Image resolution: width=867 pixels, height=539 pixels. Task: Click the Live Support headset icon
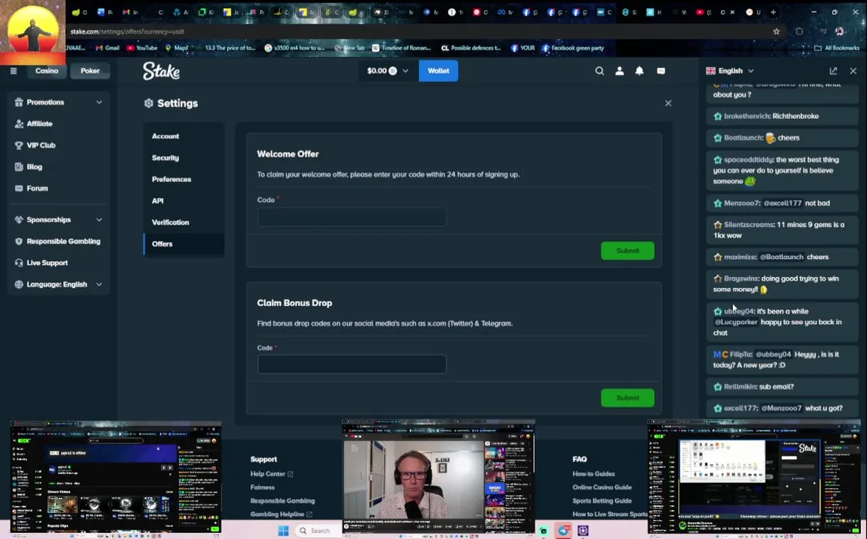pos(19,263)
